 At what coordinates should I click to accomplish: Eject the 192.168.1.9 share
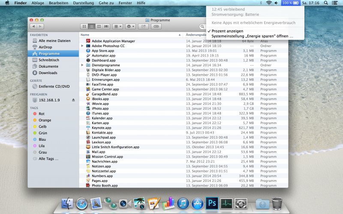(73, 100)
